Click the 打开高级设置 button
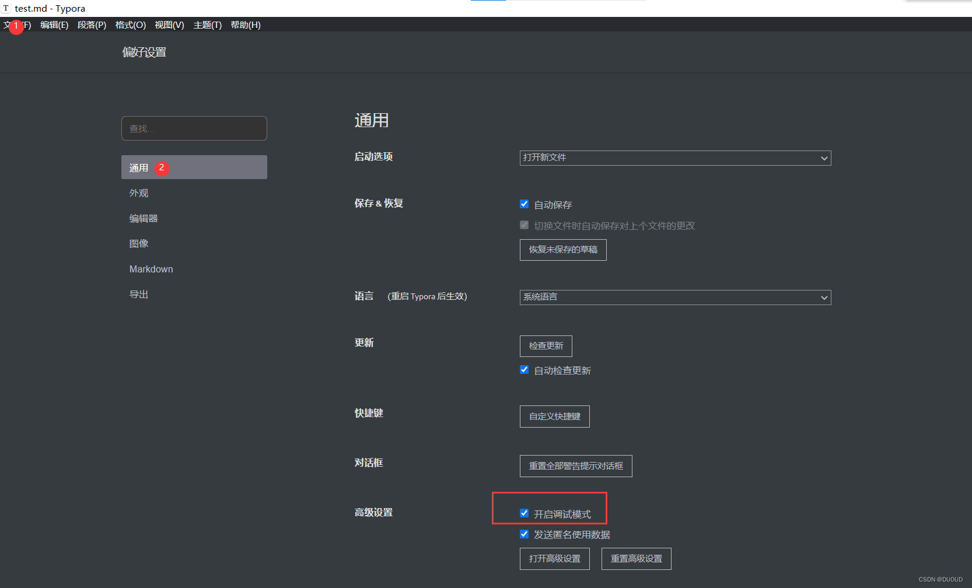Image resolution: width=972 pixels, height=588 pixels. point(555,559)
